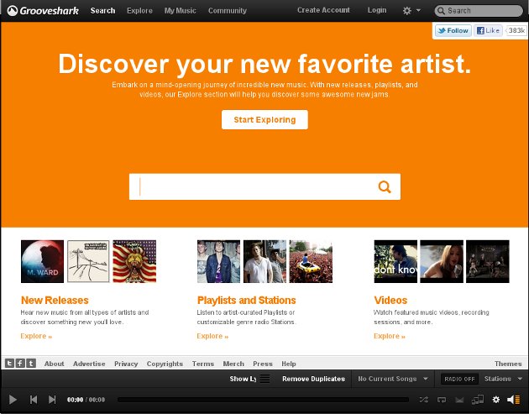
Task: Click the Facebook Like button
Action: (x=488, y=31)
